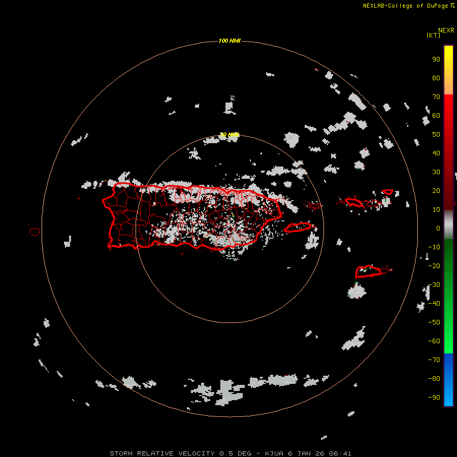
Task: Click the [KT] units label
Action: click(433, 35)
